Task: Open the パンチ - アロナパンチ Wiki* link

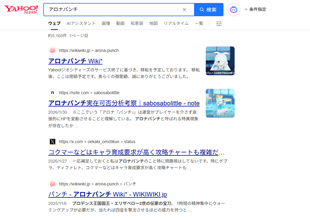Action: (108, 194)
